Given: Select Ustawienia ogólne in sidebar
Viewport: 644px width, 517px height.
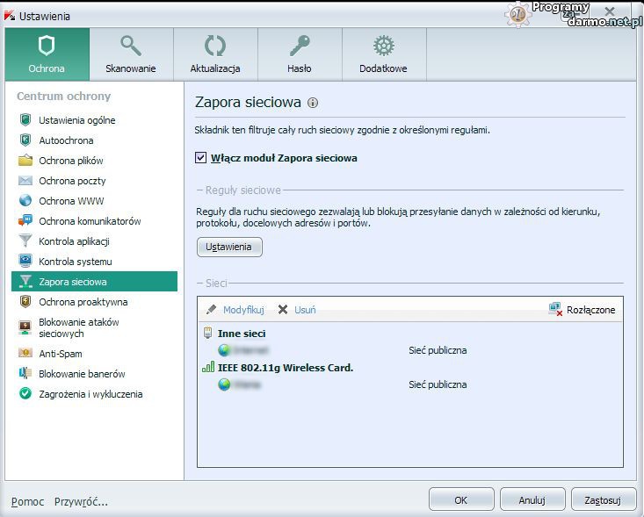Looking at the screenshot, I should tap(77, 120).
